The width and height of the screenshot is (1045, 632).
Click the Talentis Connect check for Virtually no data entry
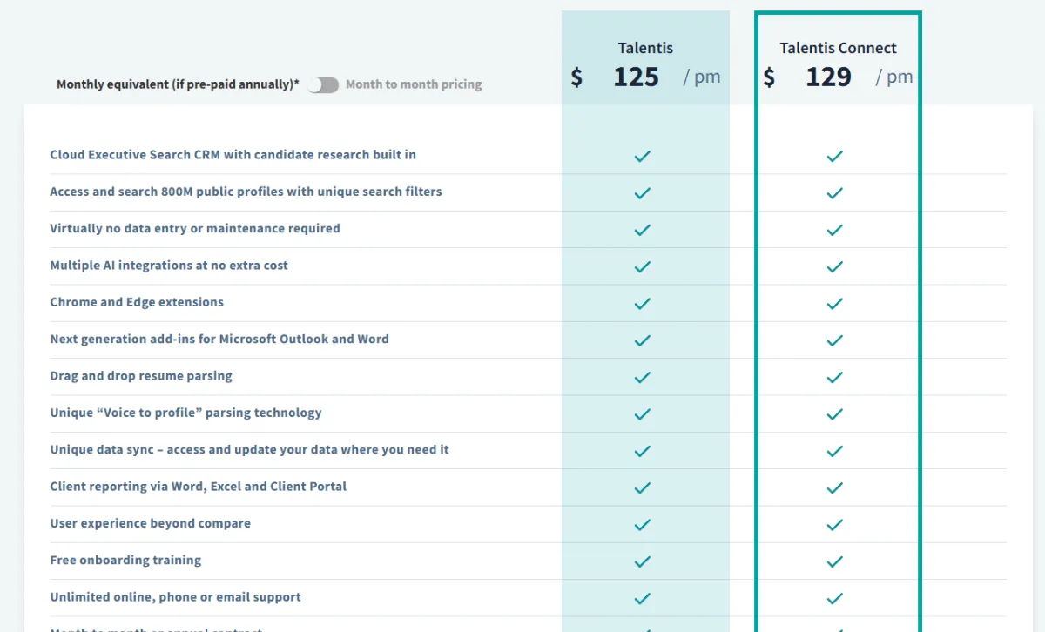(835, 230)
